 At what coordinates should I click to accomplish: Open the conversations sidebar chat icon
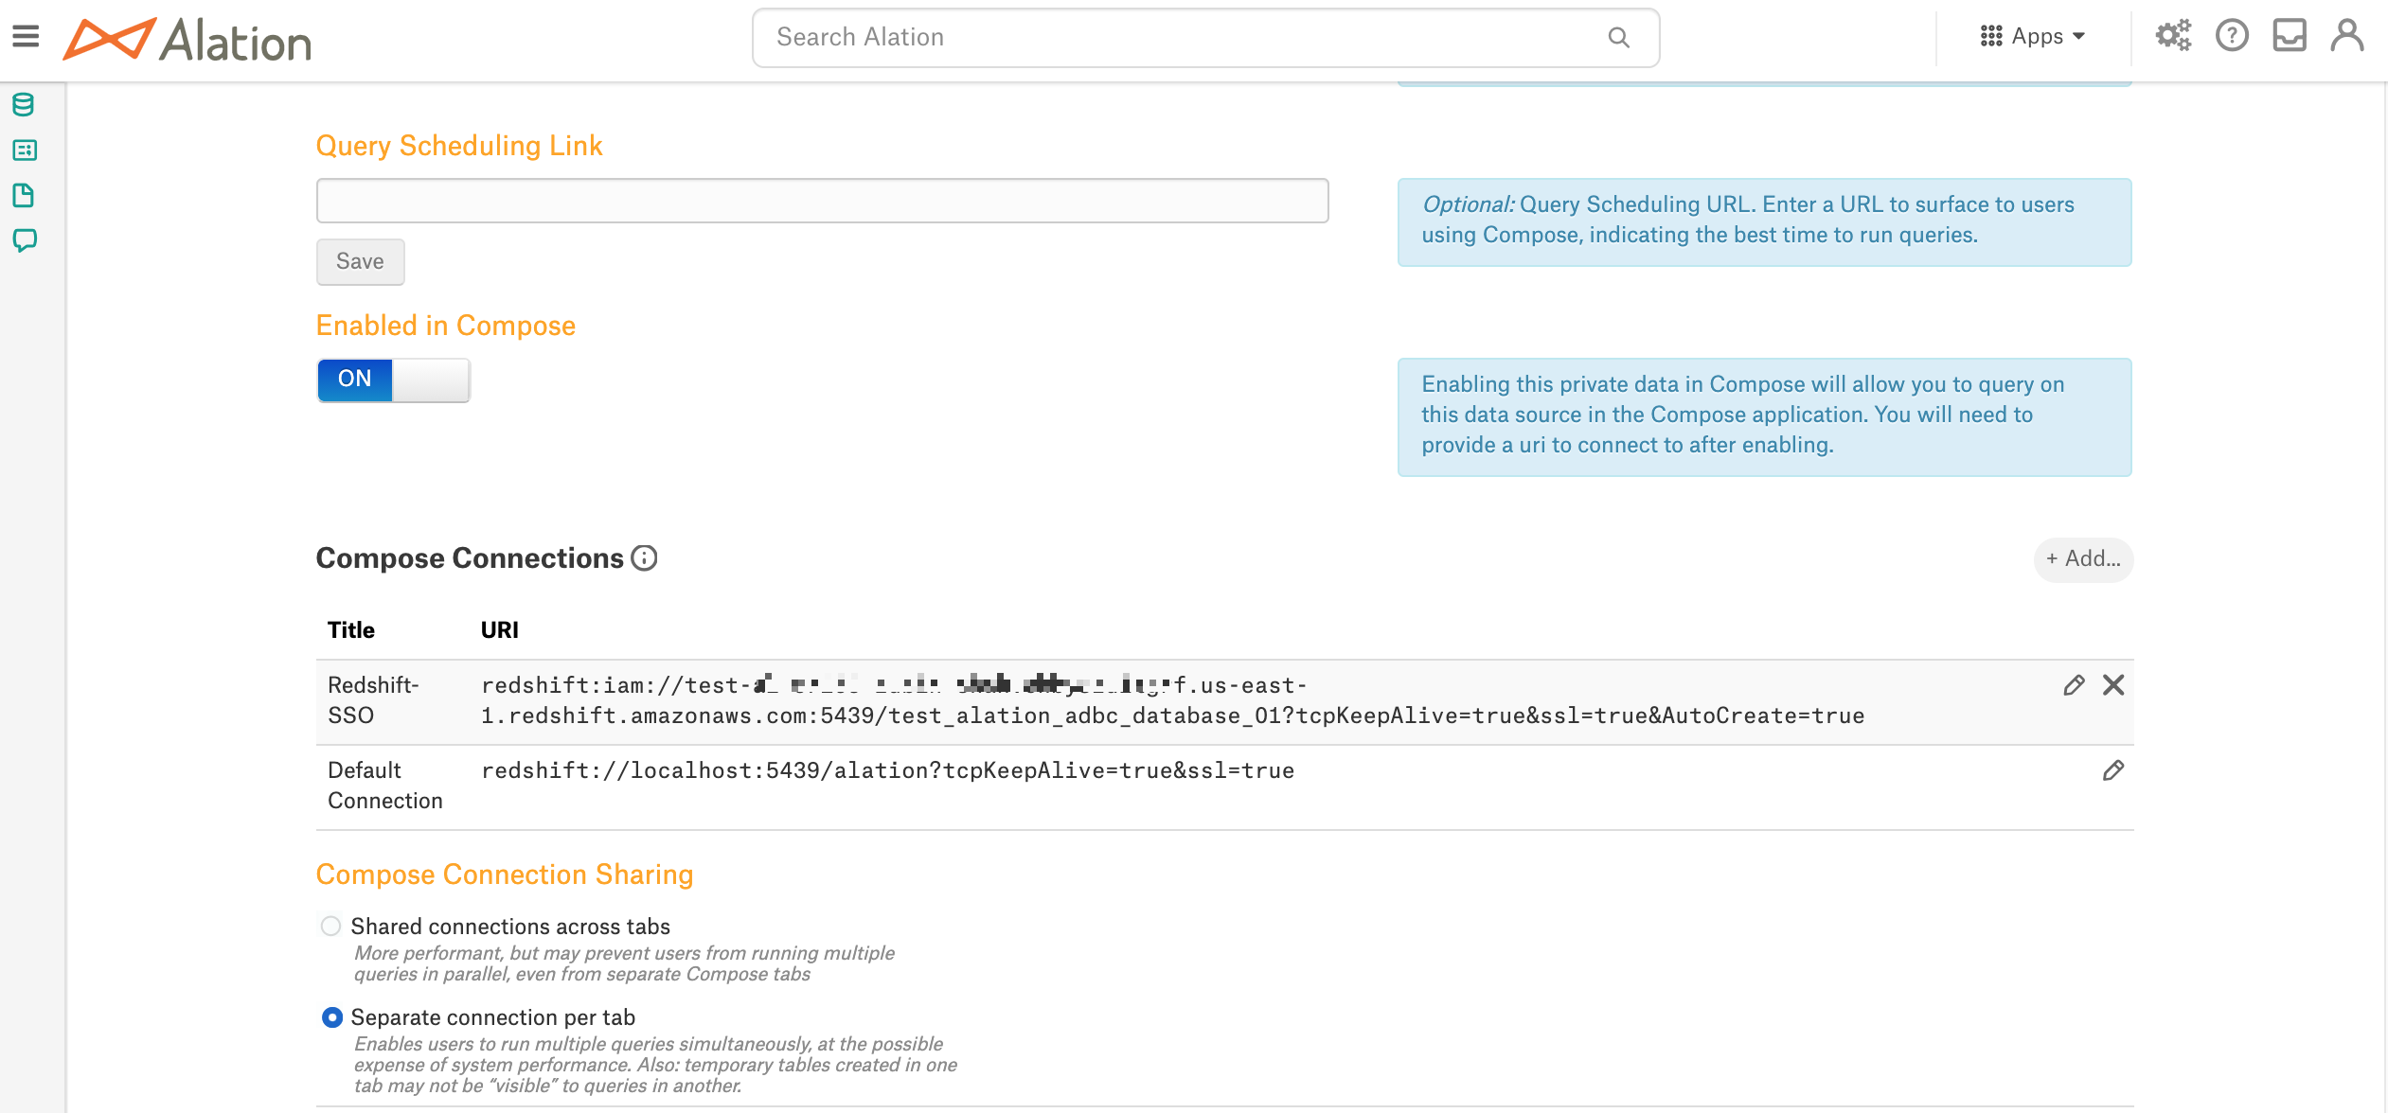click(24, 240)
